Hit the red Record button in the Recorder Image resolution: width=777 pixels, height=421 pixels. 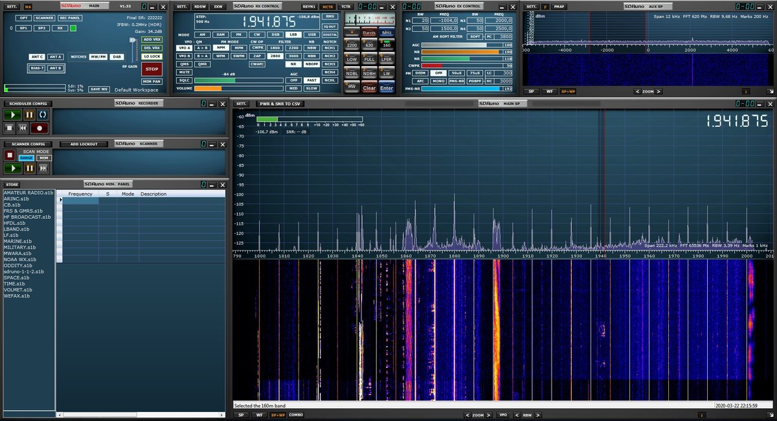point(39,128)
